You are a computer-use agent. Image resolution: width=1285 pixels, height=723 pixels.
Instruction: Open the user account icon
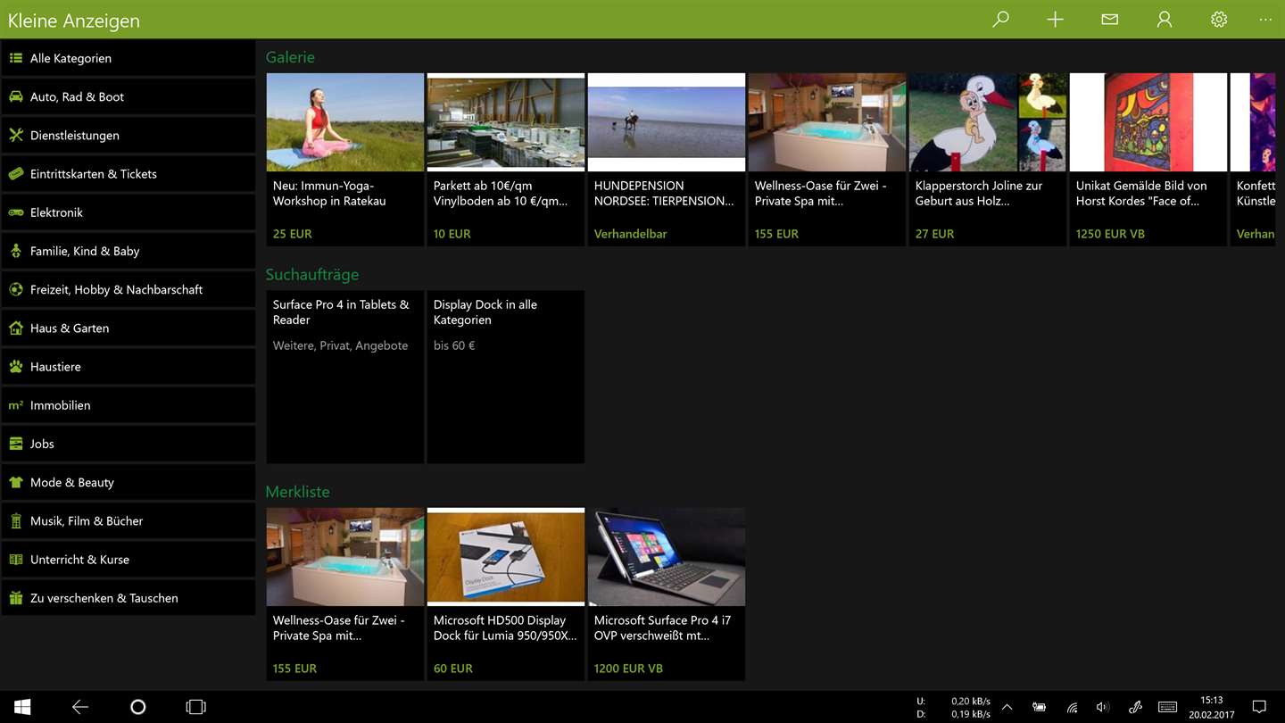(x=1164, y=19)
